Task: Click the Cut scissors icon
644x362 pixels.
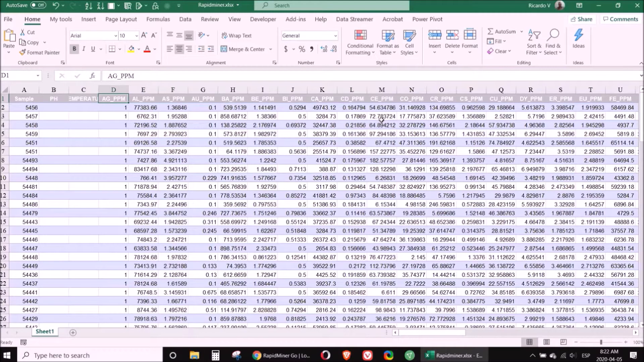Action: coord(22,32)
